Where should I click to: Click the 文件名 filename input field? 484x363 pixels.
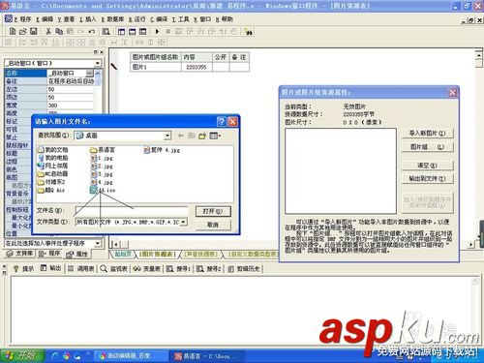pyautogui.click(x=132, y=211)
